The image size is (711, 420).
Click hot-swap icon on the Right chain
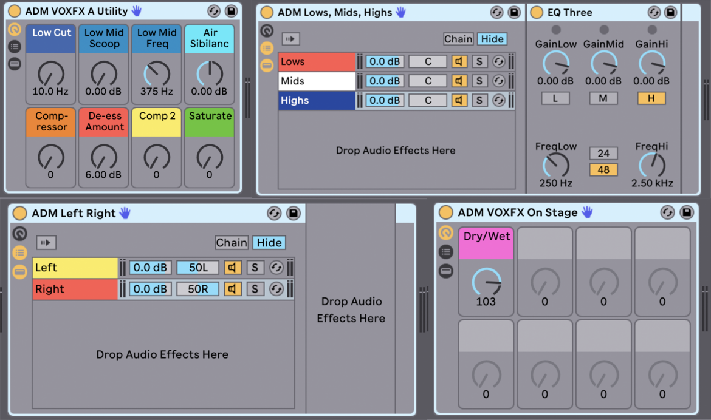click(x=276, y=289)
